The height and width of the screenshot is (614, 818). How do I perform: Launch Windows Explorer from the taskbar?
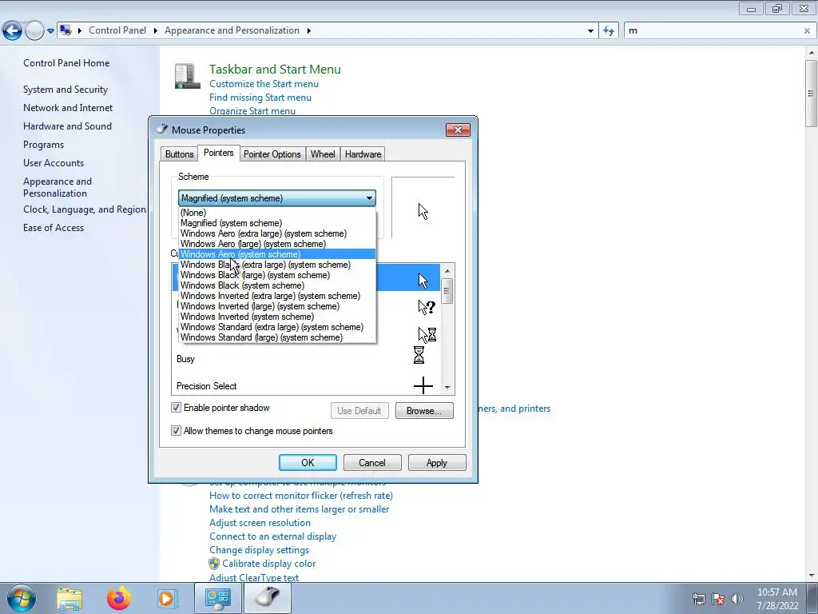(70, 598)
